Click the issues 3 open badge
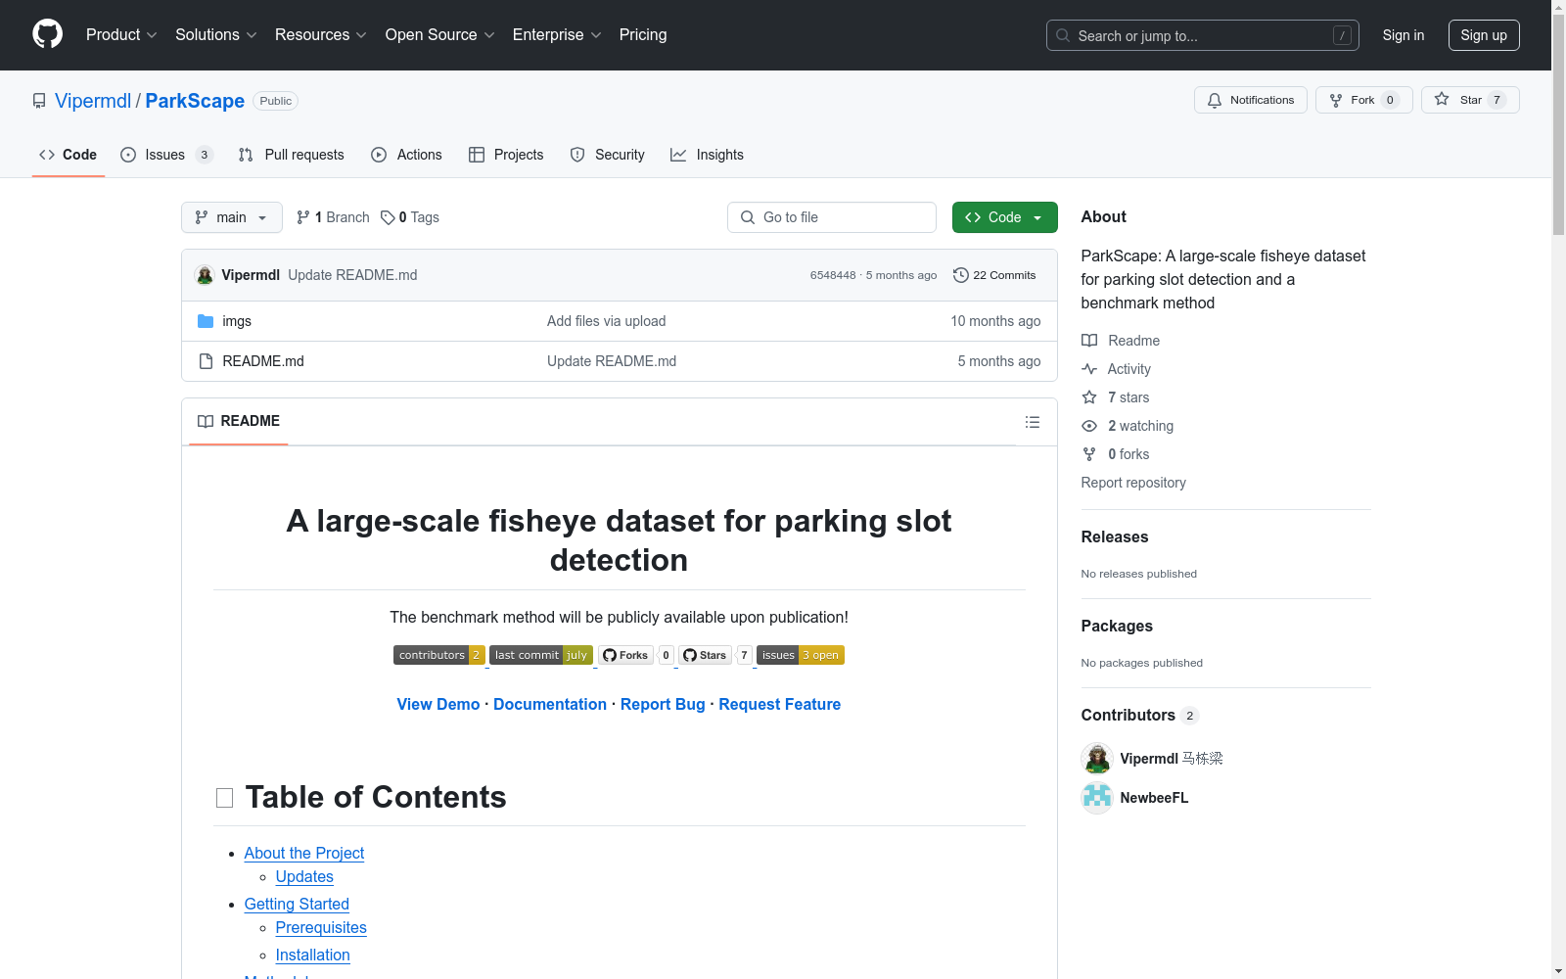The width and height of the screenshot is (1566, 979). point(801,655)
